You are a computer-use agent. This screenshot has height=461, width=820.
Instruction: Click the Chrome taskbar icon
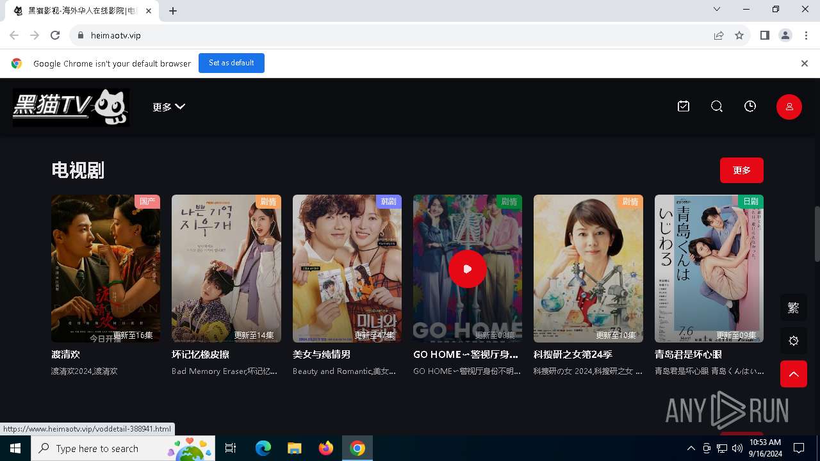click(x=357, y=448)
